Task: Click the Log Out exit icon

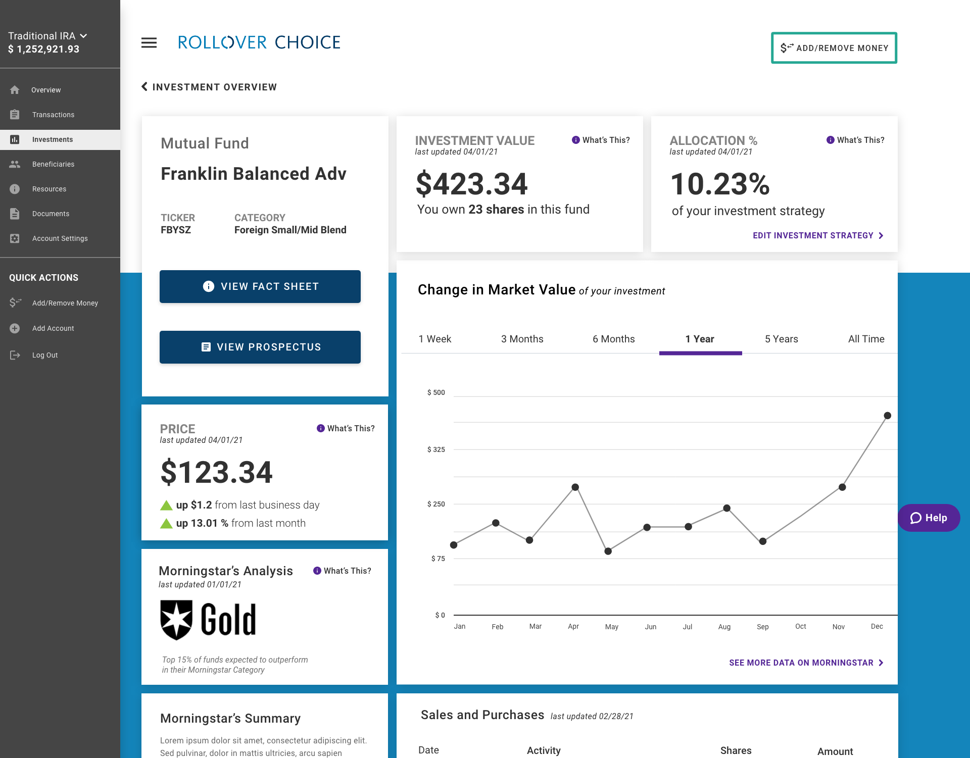Action: click(x=15, y=355)
